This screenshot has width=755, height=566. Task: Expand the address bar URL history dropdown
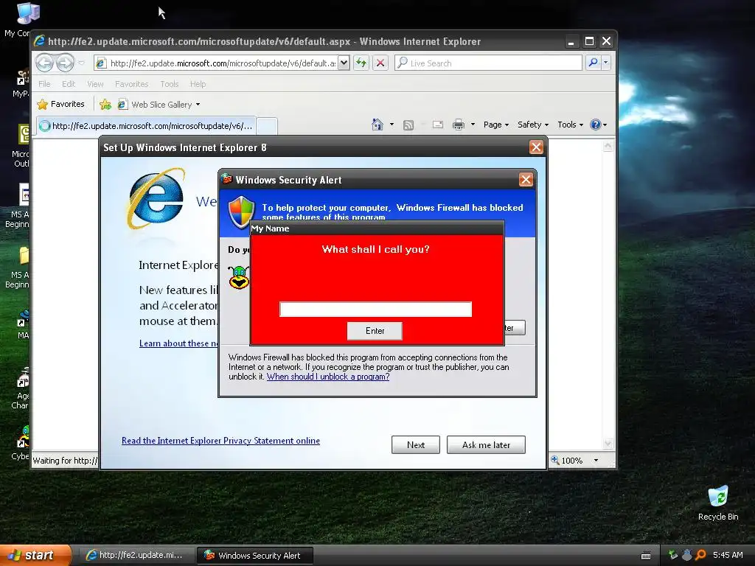point(344,63)
